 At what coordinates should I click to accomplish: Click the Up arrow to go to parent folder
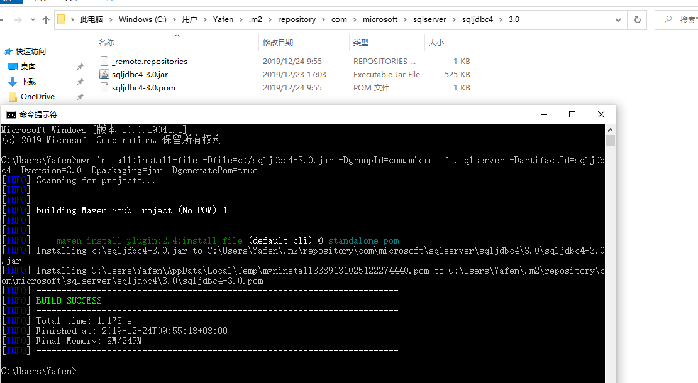pos(47,19)
